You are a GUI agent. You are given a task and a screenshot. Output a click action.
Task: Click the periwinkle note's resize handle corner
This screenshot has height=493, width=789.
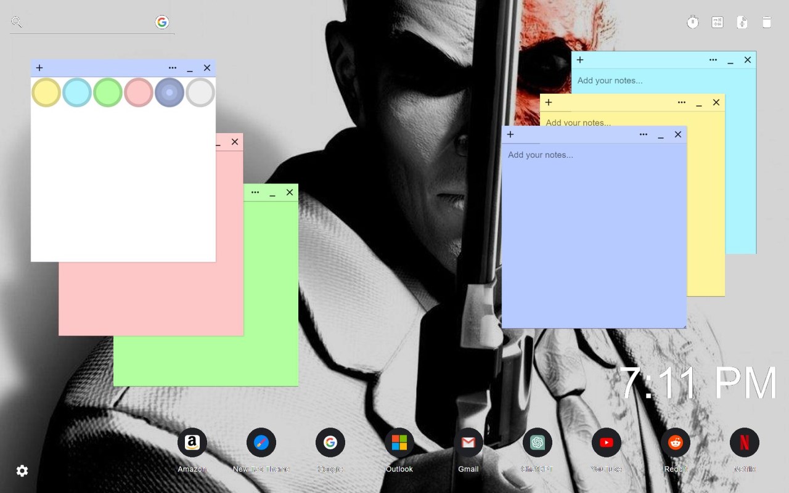pos(684,325)
